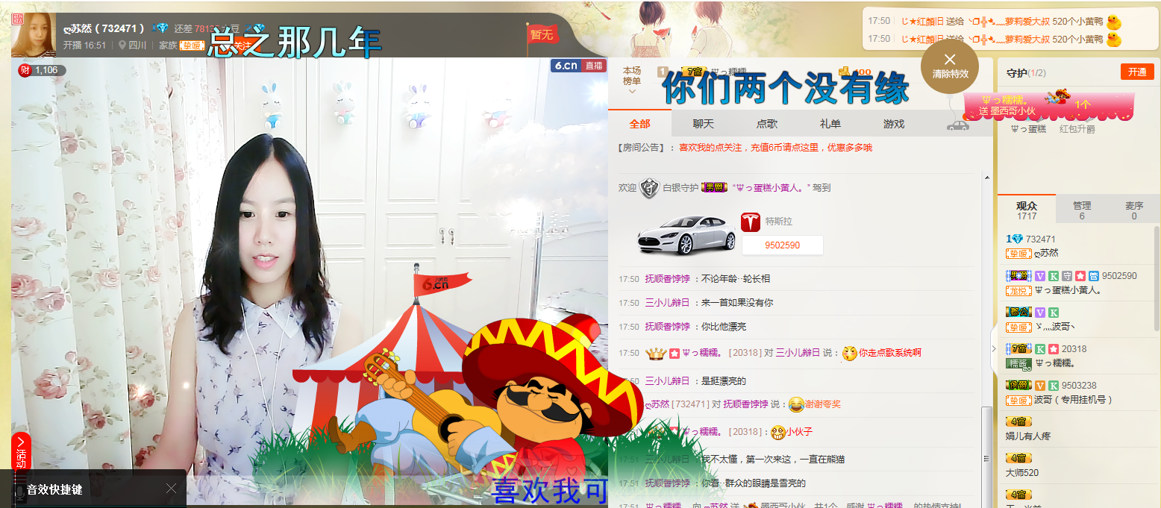Click the 房间公告 recharge announcement link
The height and width of the screenshot is (508, 1161).
pyautogui.click(x=775, y=148)
